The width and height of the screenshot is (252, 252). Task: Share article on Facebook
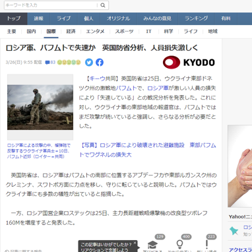[100, 63]
